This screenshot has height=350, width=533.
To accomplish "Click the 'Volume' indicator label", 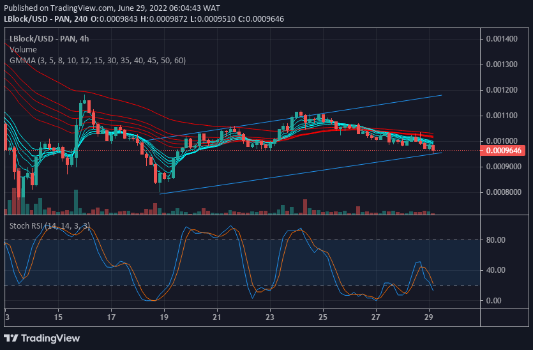I will pos(23,50).
